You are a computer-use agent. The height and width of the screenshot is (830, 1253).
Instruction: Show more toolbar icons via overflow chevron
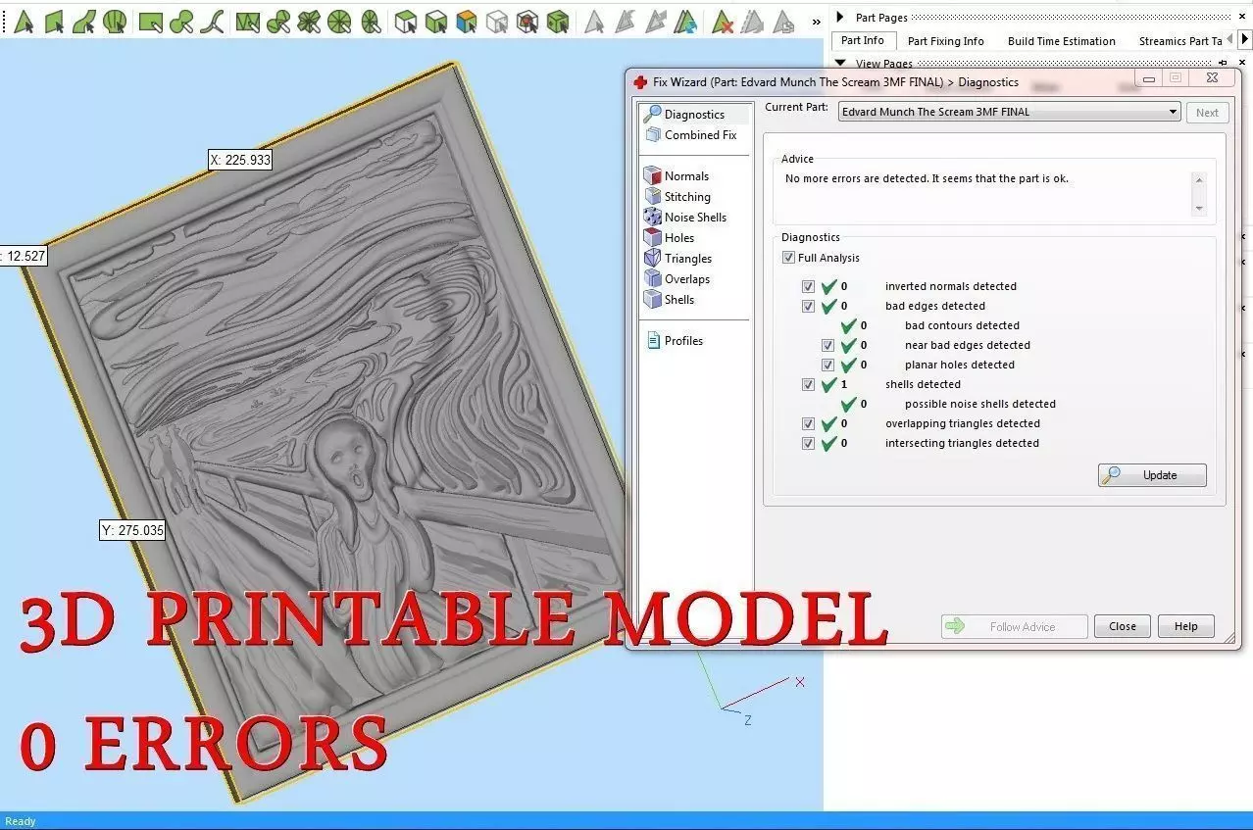click(818, 21)
